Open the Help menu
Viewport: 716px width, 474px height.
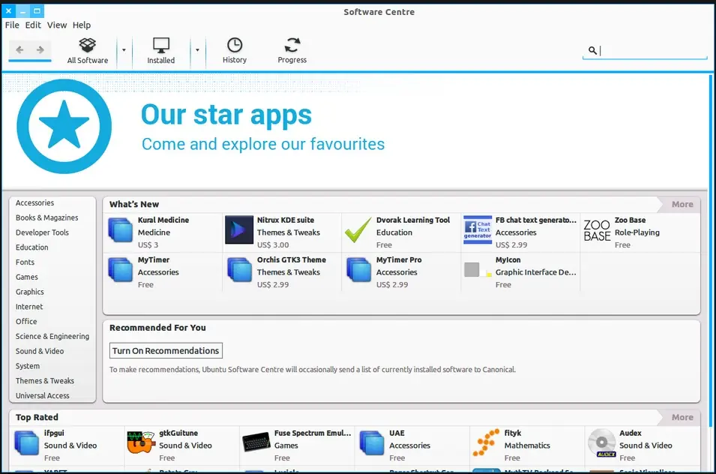[82, 25]
